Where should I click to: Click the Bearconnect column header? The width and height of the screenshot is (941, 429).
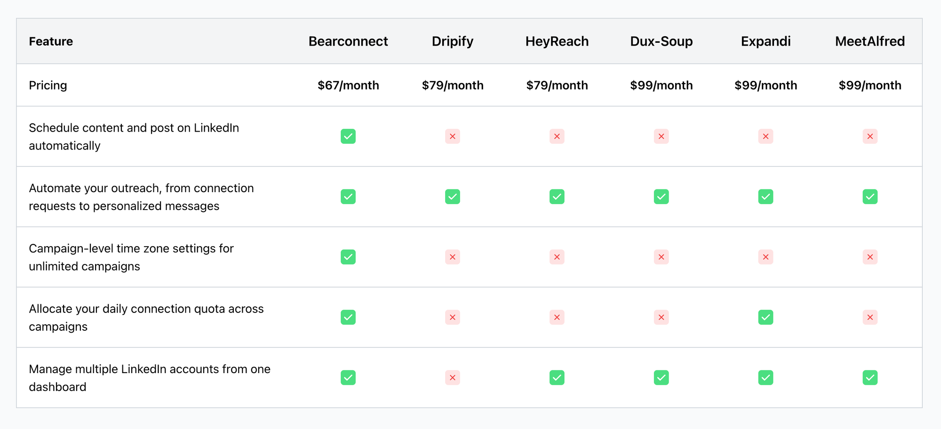click(348, 41)
